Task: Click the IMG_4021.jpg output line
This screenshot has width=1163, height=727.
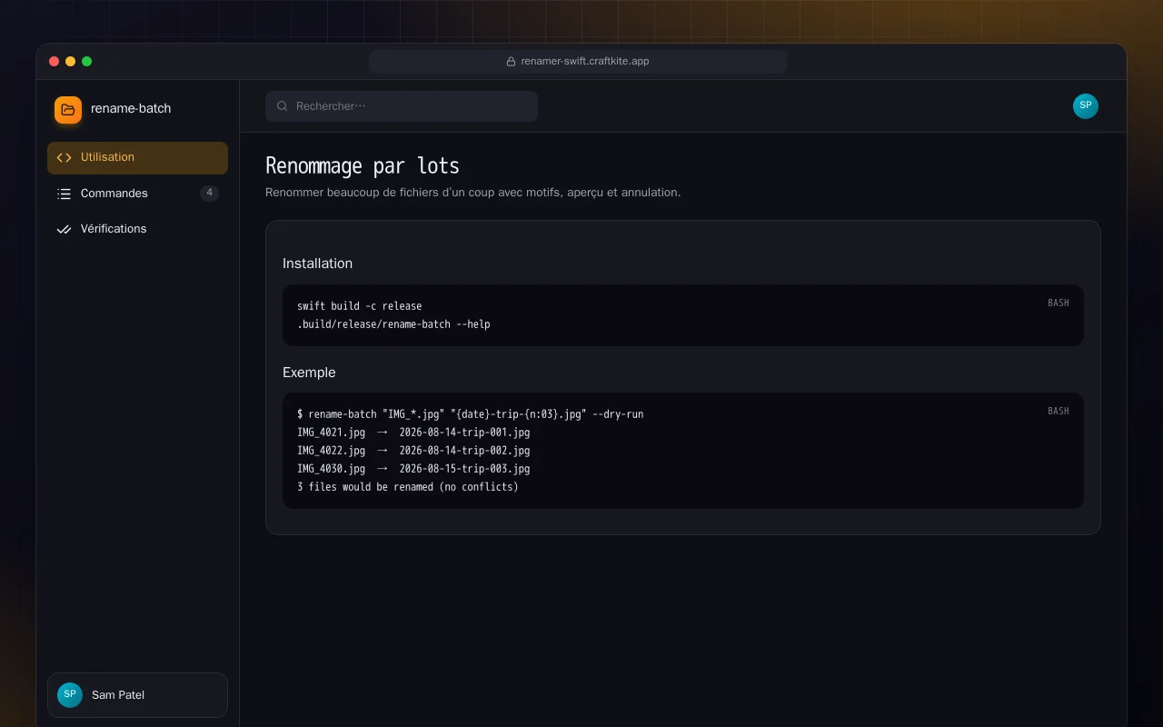Action: click(413, 433)
